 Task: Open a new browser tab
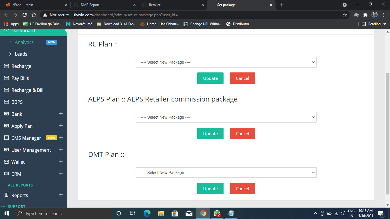click(282, 5)
